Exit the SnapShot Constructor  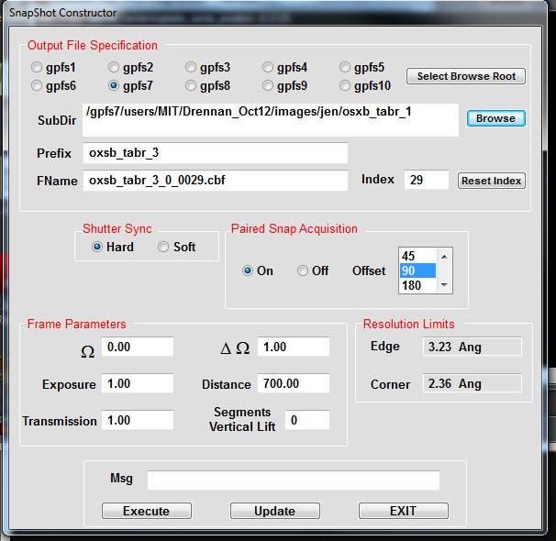[x=403, y=511]
